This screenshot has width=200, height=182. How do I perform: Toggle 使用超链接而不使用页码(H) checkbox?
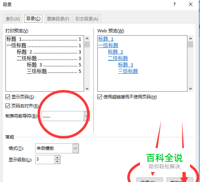(100, 97)
